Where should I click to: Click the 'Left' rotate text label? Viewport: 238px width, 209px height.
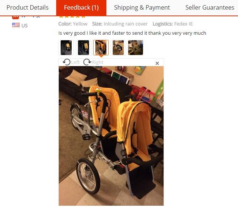[x=75, y=62]
